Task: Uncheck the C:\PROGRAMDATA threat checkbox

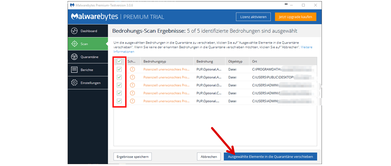Action: click(119, 69)
